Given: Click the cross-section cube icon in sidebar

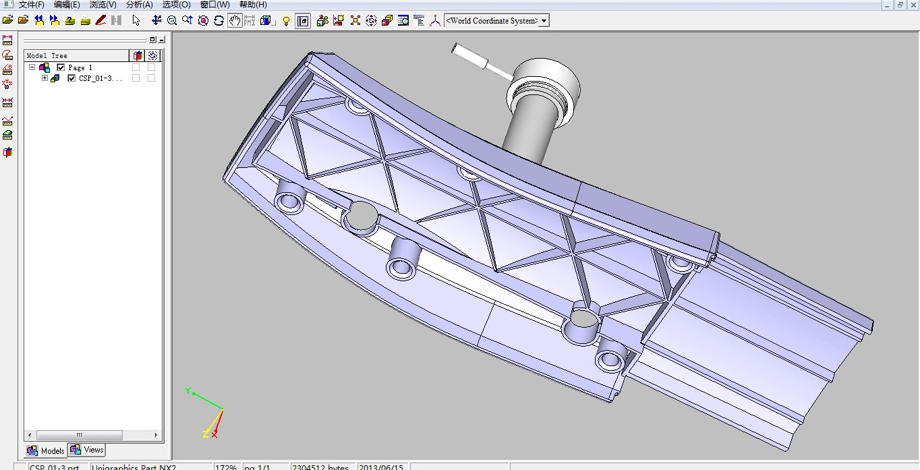Looking at the screenshot, I should [7, 152].
